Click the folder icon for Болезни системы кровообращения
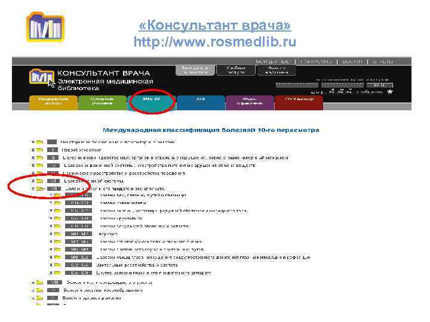This screenshot has width=430, height=322. pos(40,290)
